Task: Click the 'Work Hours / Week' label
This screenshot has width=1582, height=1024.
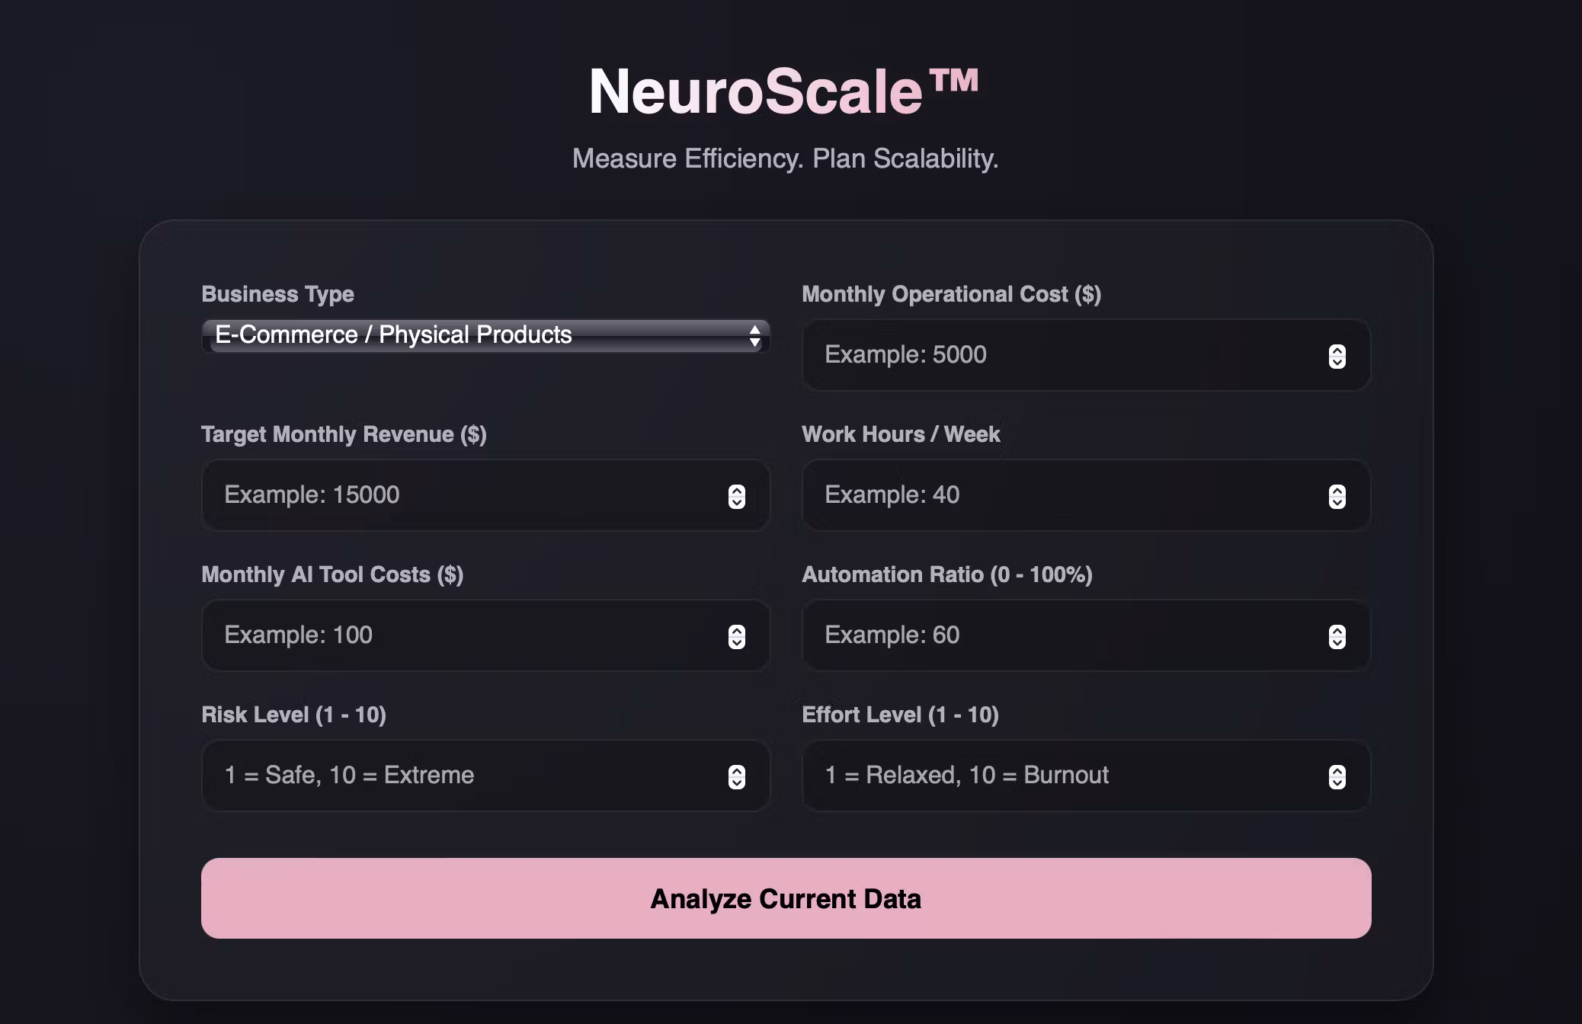Action: pyautogui.click(x=901, y=434)
